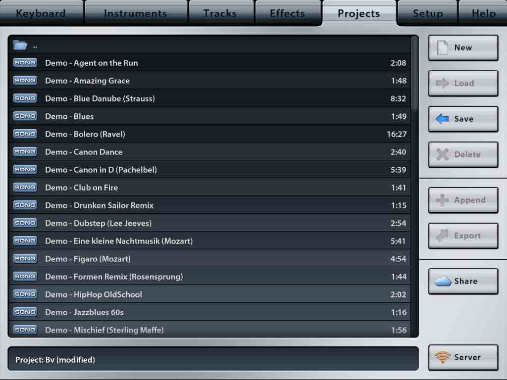Click the Share button
Screen dimensions: 507x380
(463, 281)
